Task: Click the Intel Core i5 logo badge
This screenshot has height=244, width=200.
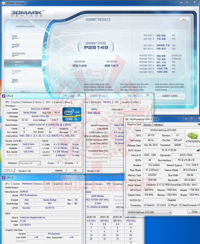Action: [x=72, y=114]
